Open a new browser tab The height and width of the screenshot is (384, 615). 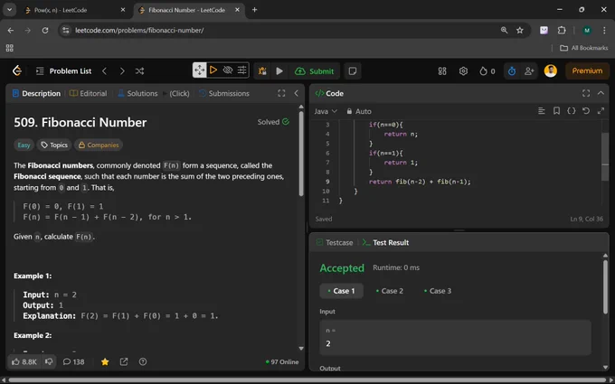pyautogui.click(x=254, y=10)
